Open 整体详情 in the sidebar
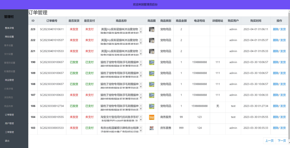Viewport: 290px width, 148px height. pos(9,28)
